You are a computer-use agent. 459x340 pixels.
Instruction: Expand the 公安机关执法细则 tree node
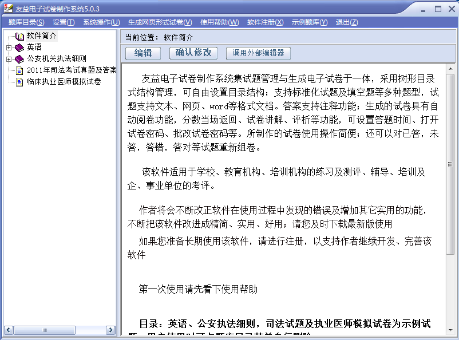9,59
